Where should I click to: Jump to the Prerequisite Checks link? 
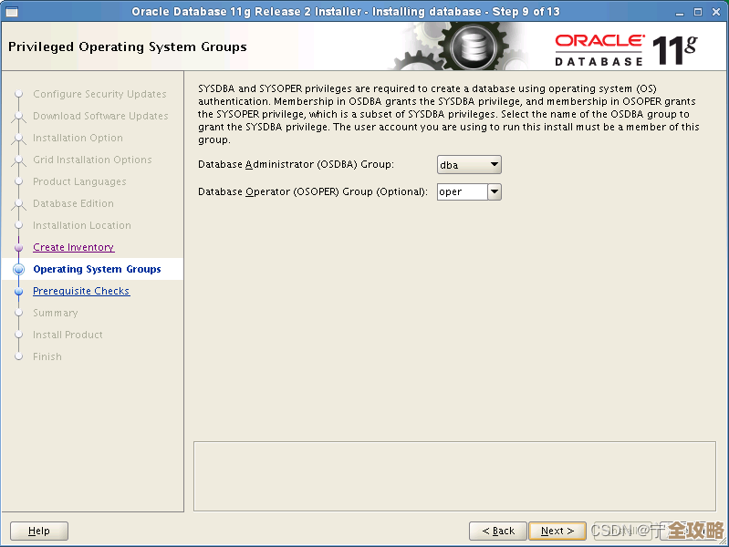pyautogui.click(x=81, y=292)
